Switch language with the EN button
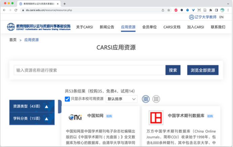 tap(222, 17)
